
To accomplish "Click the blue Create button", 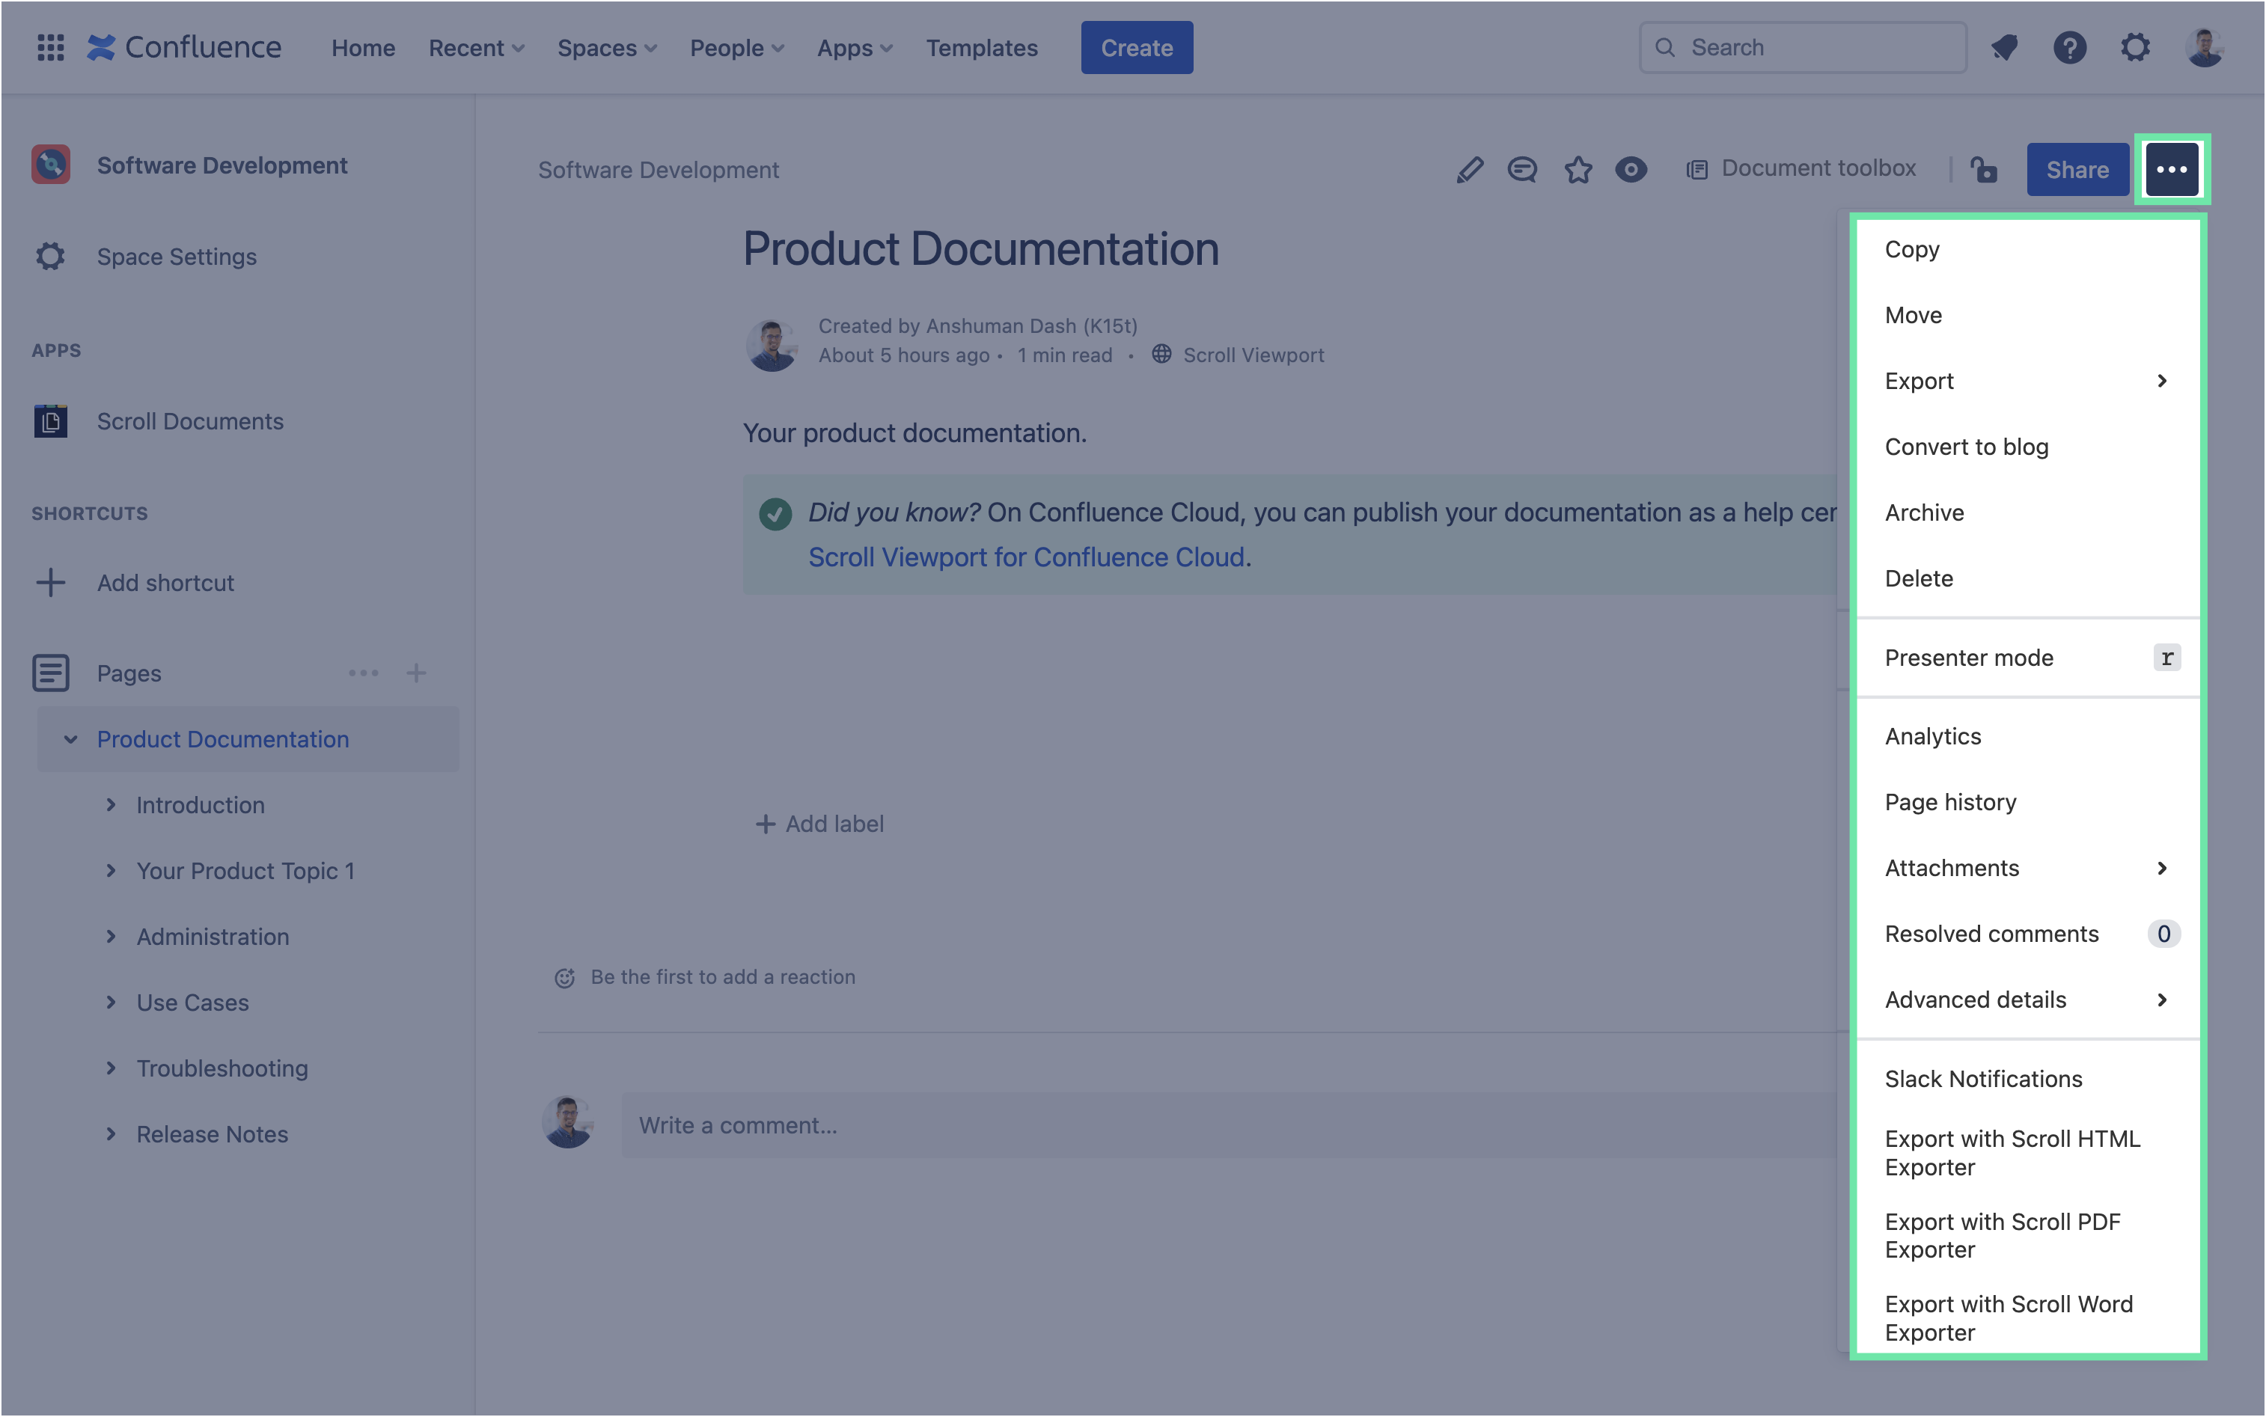I will click(1136, 48).
